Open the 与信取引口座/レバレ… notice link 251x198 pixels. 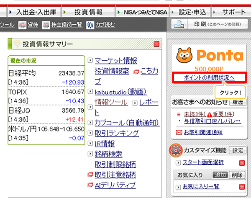click(213, 121)
